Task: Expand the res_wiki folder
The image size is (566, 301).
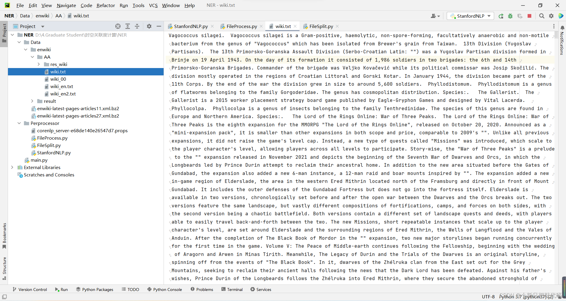Action: click(x=39, y=64)
